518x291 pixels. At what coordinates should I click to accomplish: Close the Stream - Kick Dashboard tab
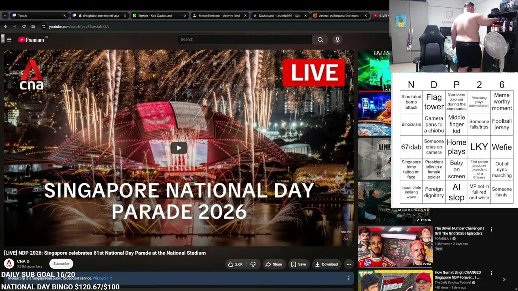pyautogui.click(x=185, y=16)
